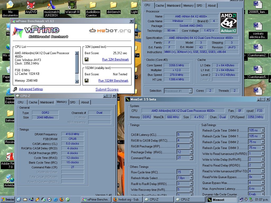Screen dimensions: 271x203
Task: Open the CAS# Latency (tCL) dropdown in MemSet
Action: pyautogui.click(x=191, y=135)
